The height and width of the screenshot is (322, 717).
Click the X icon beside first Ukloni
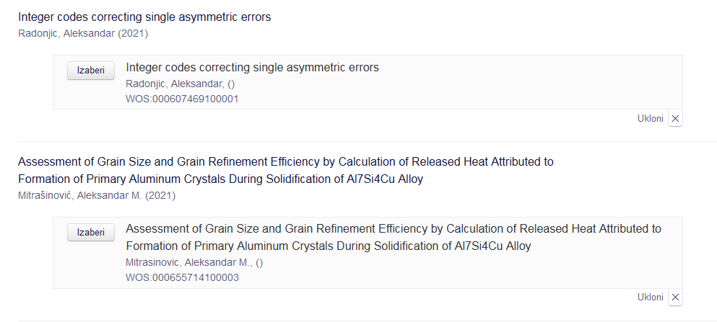[x=675, y=119]
